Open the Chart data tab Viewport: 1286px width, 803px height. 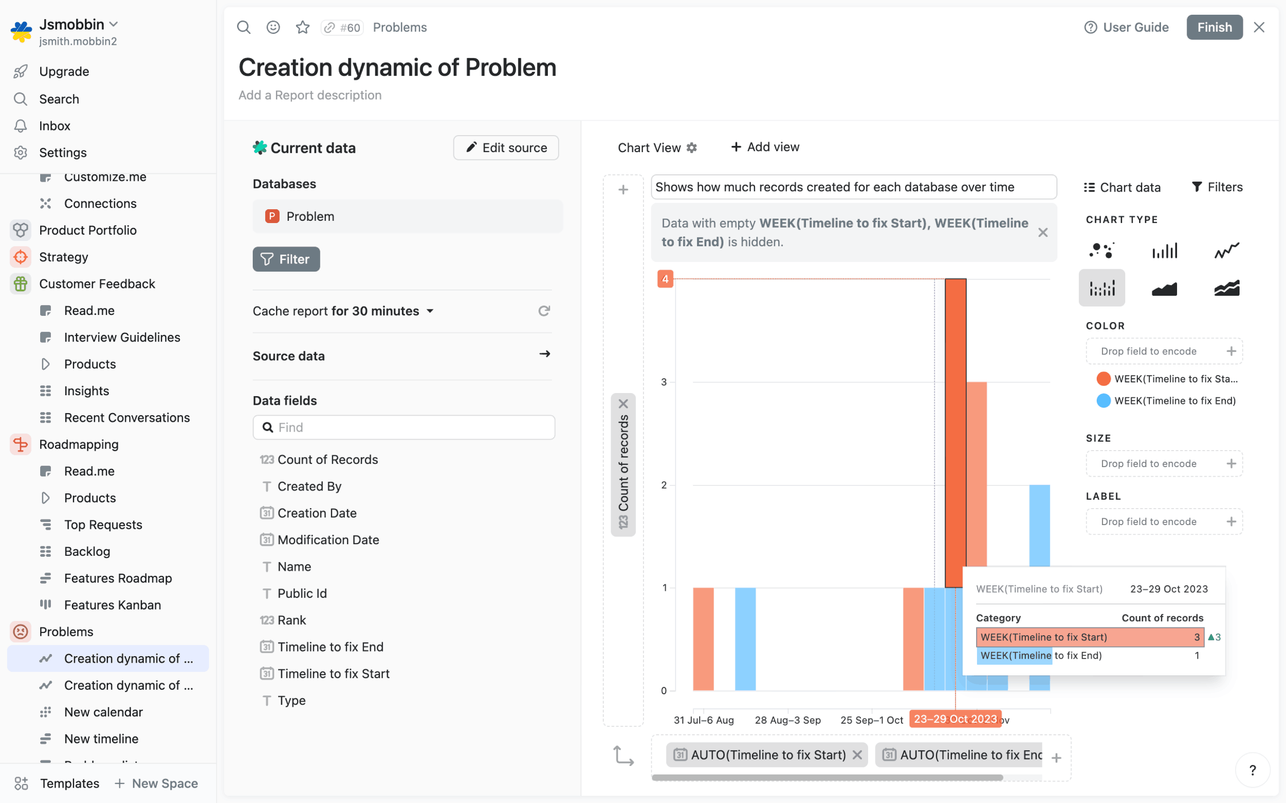(1122, 187)
